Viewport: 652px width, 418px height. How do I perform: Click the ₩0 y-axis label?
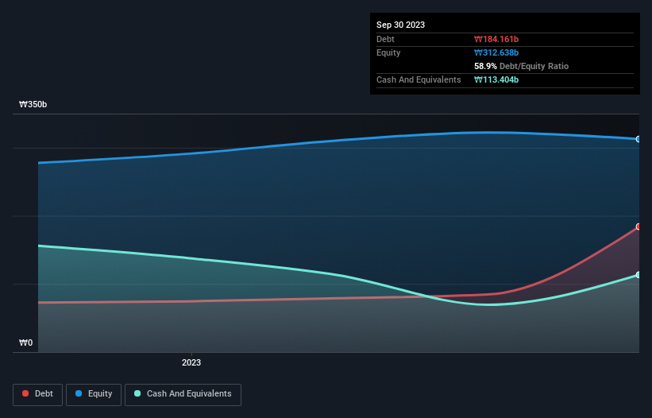point(25,343)
